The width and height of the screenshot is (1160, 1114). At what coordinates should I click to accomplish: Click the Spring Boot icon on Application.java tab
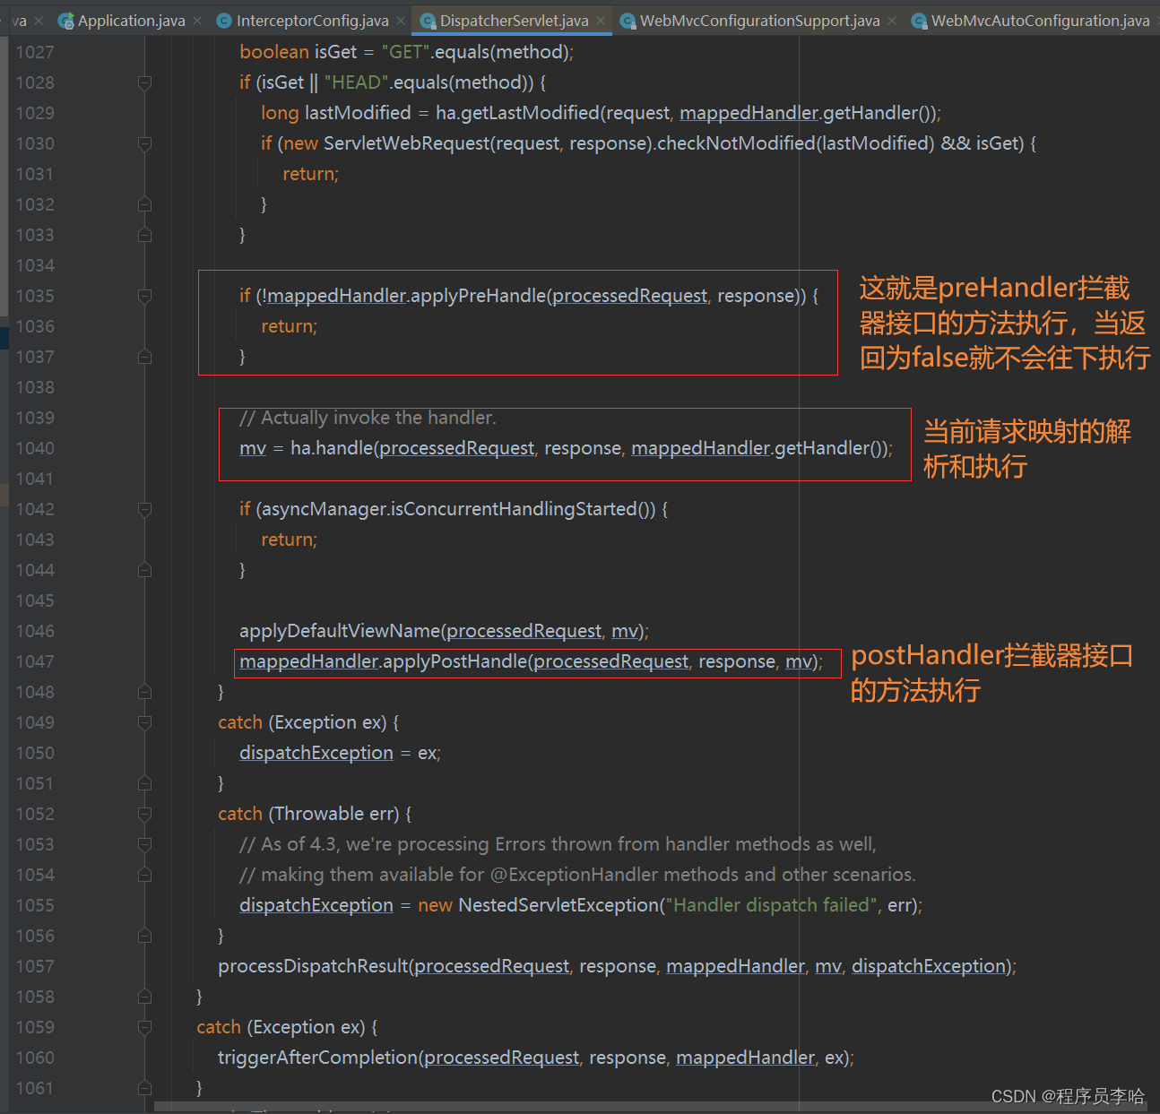pyautogui.click(x=66, y=20)
